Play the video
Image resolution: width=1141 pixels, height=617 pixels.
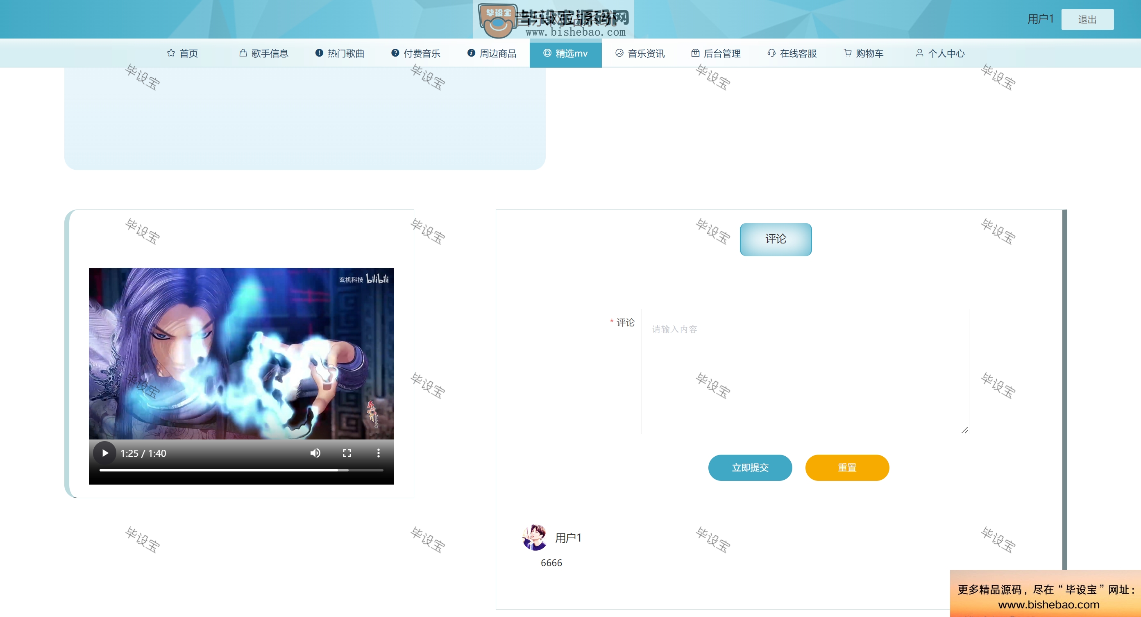pos(105,453)
